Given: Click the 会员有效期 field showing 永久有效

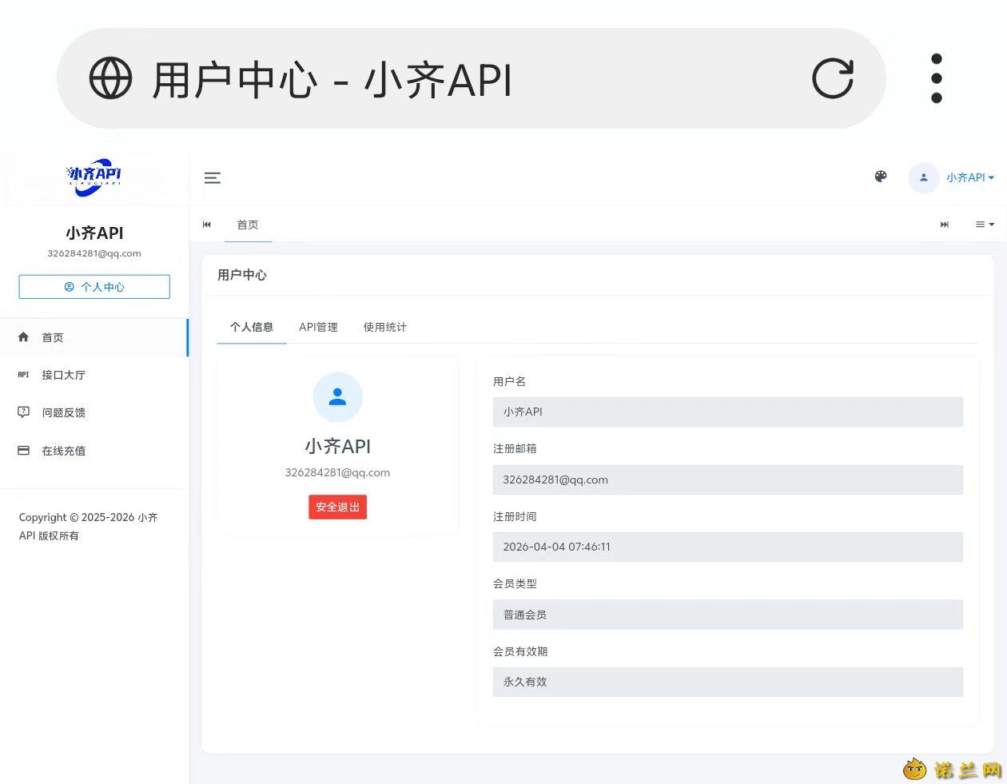Looking at the screenshot, I should [x=728, y=682].
